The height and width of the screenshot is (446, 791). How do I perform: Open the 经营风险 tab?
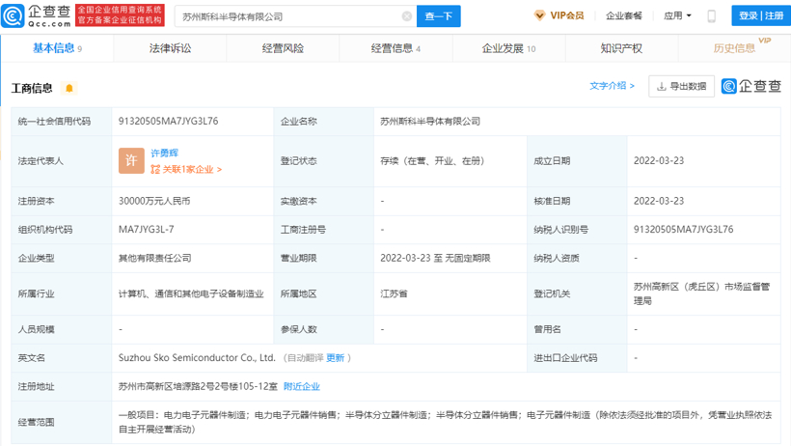pyautogui.click(x=283, y=48)
